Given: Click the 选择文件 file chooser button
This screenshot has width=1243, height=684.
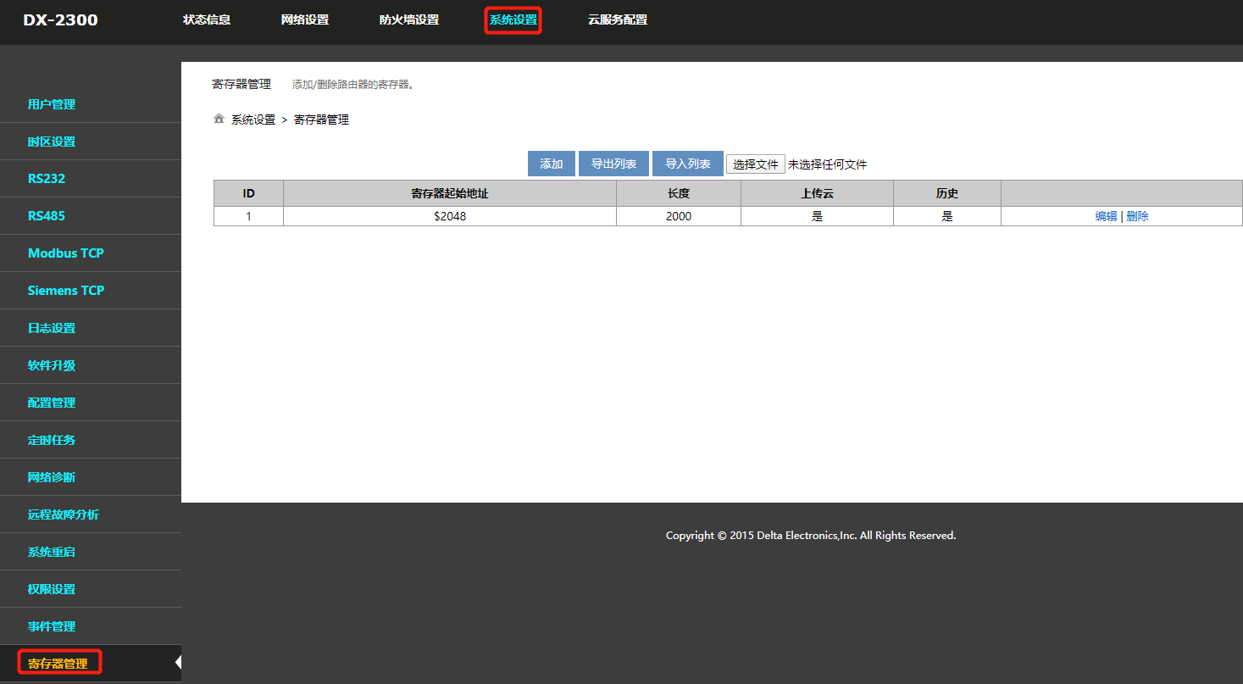Looking at the screenshot, I should click(756, 164).
